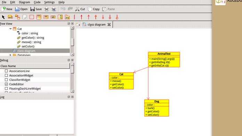Uncheck the CodeEditor checkbox

6,84
